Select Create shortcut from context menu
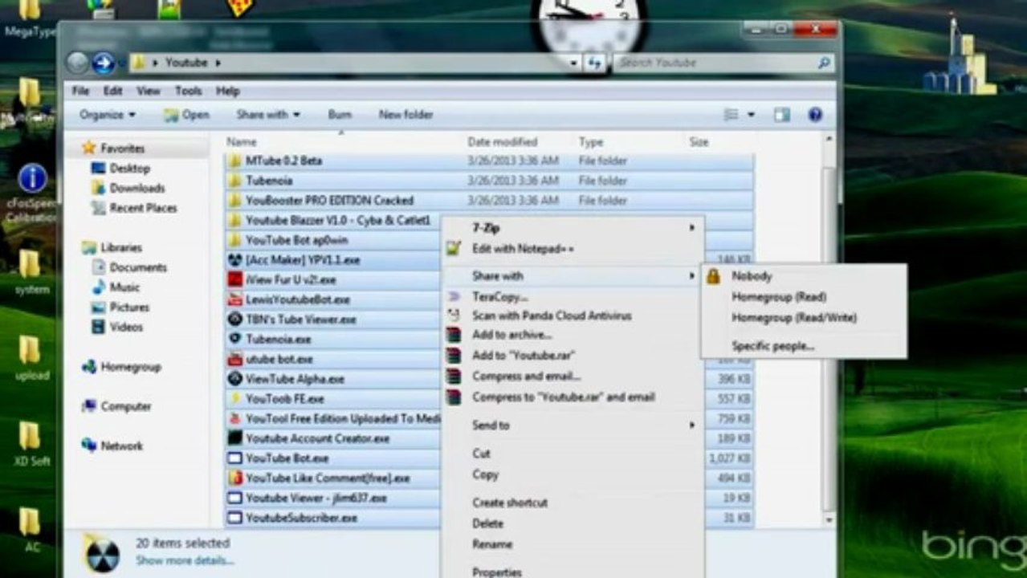 click(x=509, y=503)
